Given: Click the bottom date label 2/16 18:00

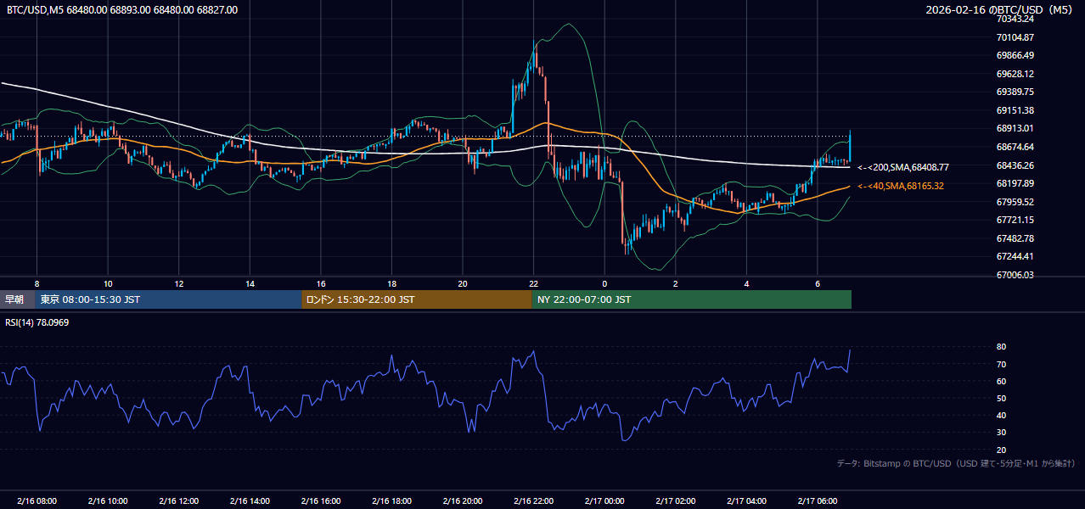Looking at the screenshot, I should 391,501.
